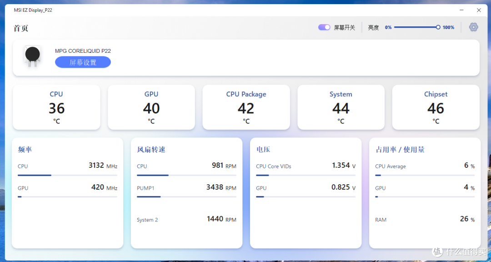The width and height of the screenshot is (491, 262).
Task: Click the RAM 26 % value
Action: tap(467, 219)
